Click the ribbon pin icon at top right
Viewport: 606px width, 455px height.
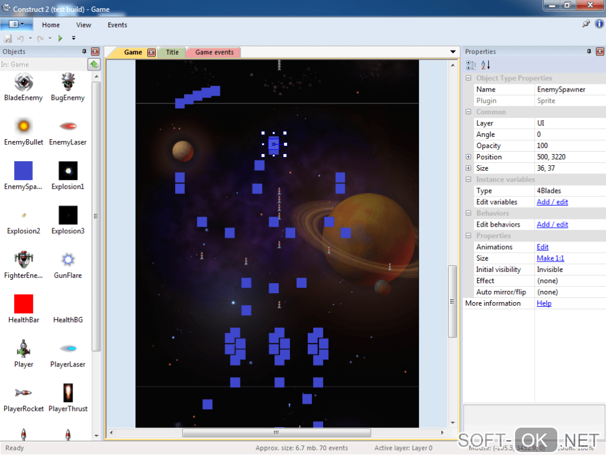[x=586, y=24]
